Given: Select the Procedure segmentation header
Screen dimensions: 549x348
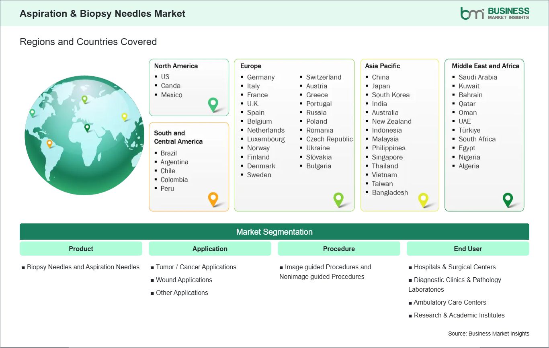Looking at the screenshot, I should [x=339, y=249].
